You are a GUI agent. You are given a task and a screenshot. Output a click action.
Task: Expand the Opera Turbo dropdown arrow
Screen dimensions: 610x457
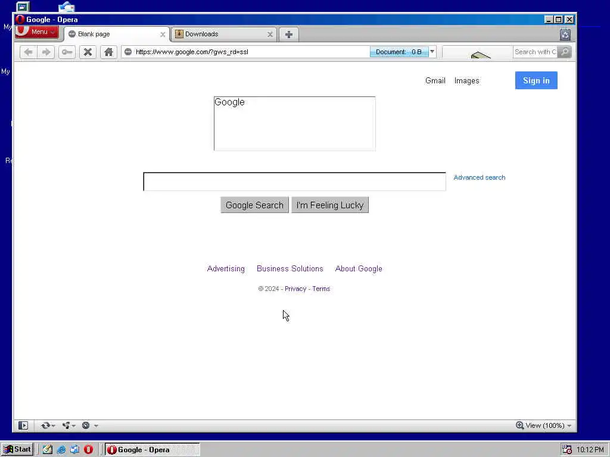pyautogui.click(x=96, y=426)
